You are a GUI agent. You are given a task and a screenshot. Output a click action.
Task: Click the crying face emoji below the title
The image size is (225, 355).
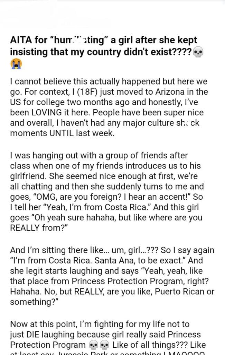pyautogui.click(x=16, y=64)
